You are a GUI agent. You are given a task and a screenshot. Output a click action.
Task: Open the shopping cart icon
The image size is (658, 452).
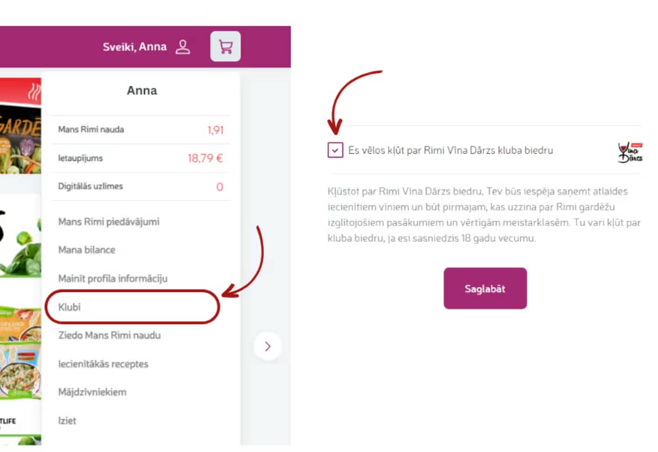pyautogui.click(x=226, y=46)
